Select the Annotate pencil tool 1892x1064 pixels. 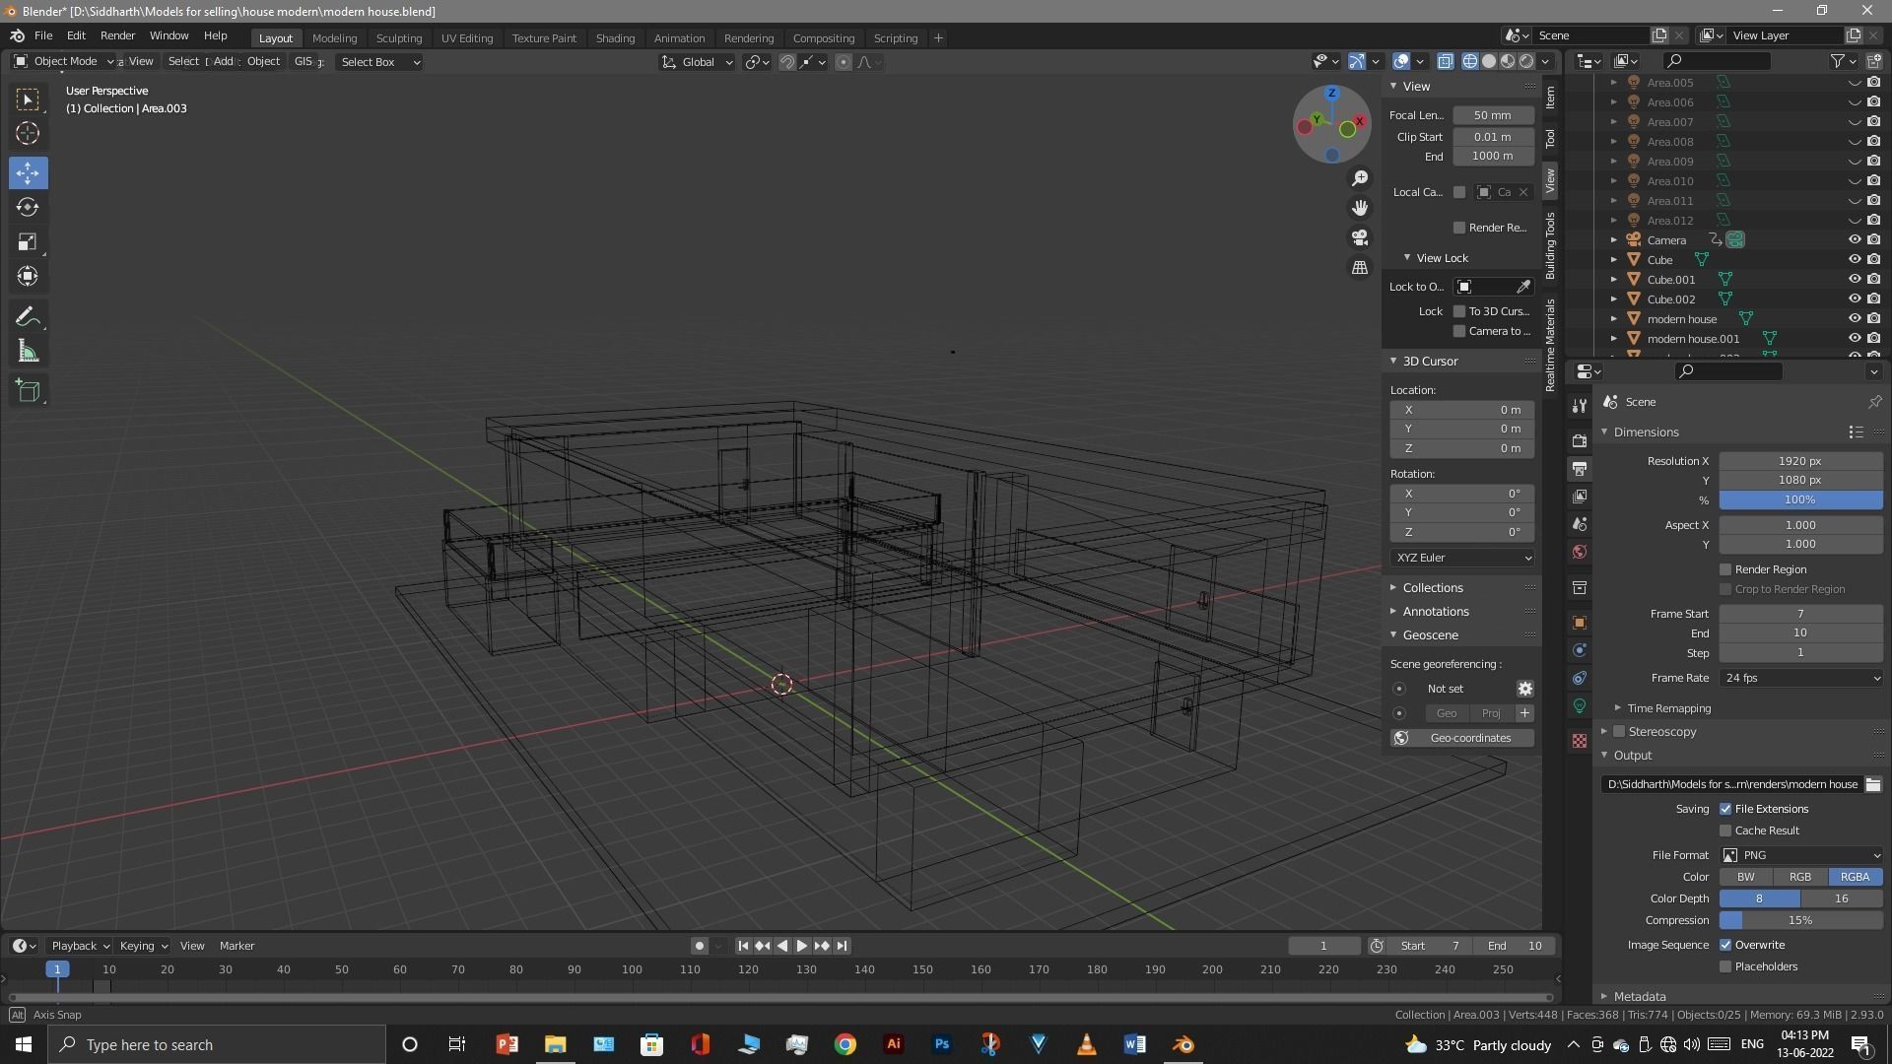[x=28, y=317]
